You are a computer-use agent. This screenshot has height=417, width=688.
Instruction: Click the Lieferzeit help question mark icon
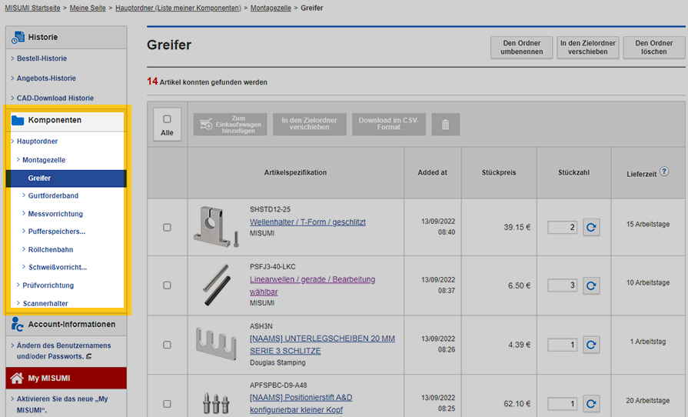[x=664, y=172]
